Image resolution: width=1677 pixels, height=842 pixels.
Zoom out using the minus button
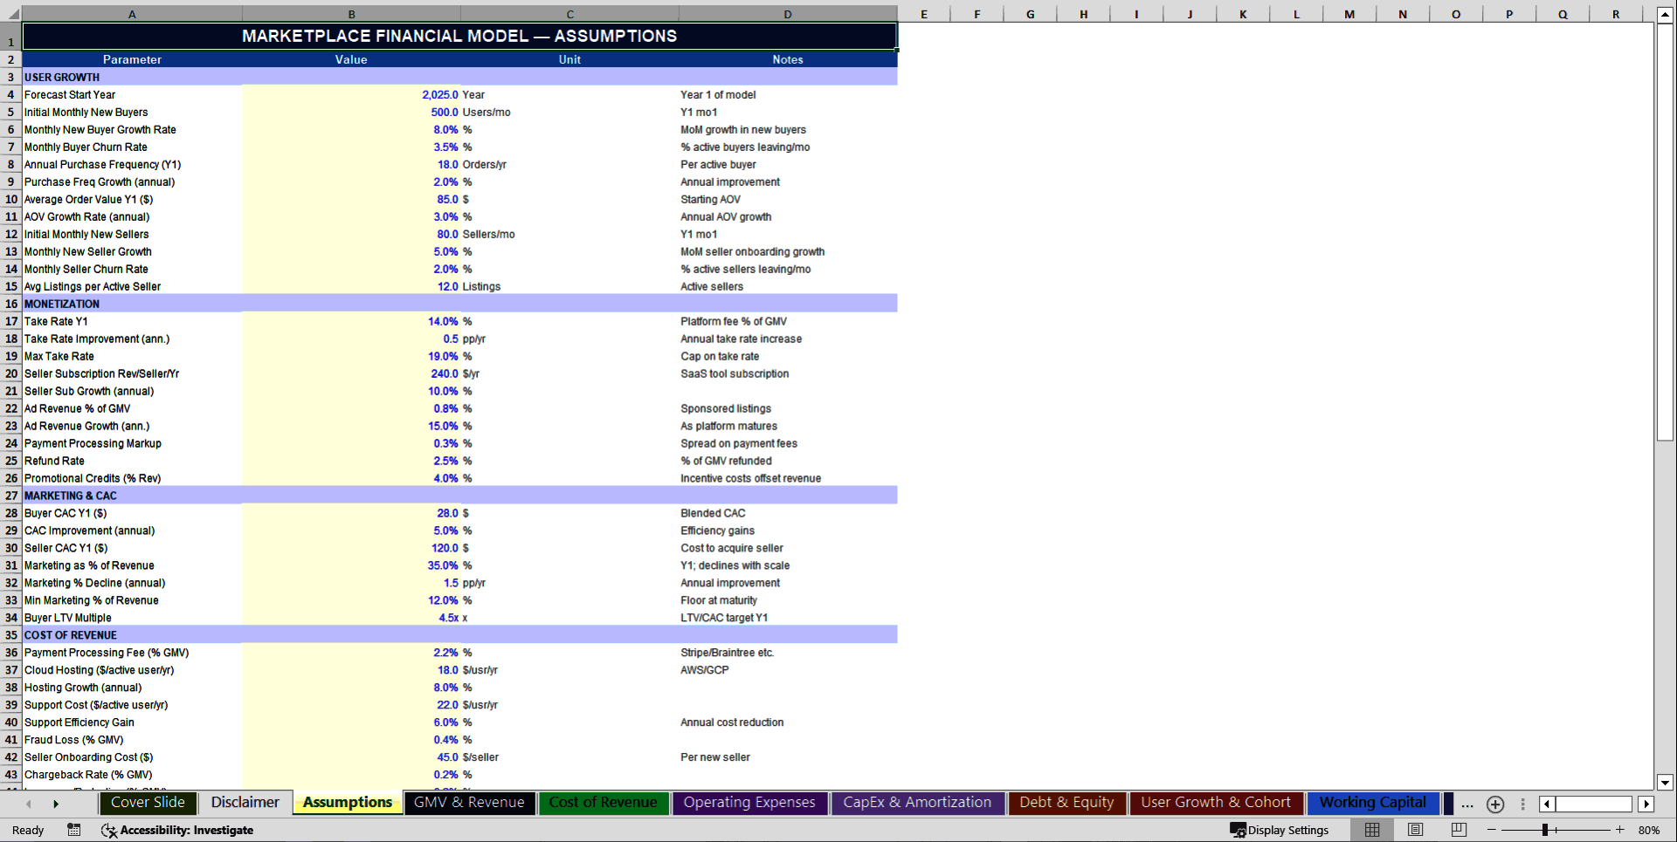(x=1490, y=830)
